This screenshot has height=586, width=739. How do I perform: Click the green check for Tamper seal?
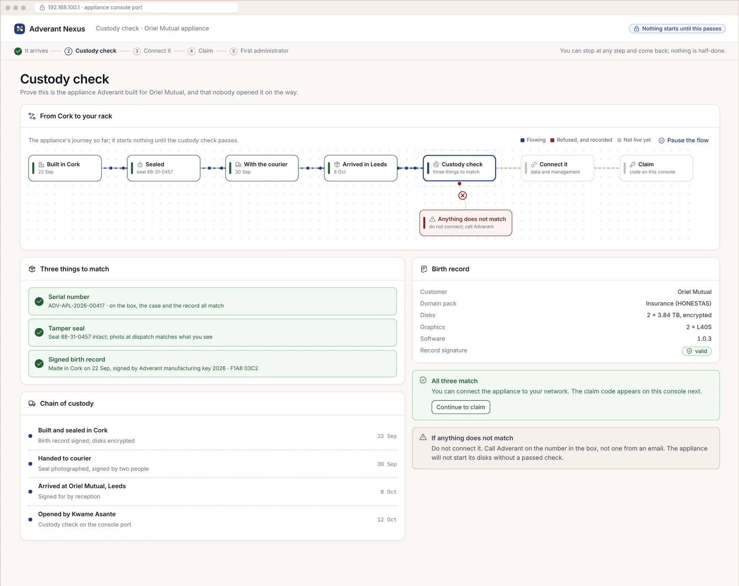click(x=39, y=333)
